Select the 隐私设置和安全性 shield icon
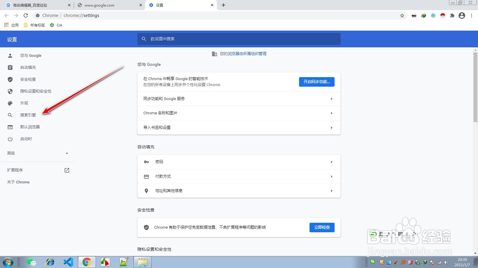The height and width of the screenshot is (268, 478). click(x=10, y=91)
